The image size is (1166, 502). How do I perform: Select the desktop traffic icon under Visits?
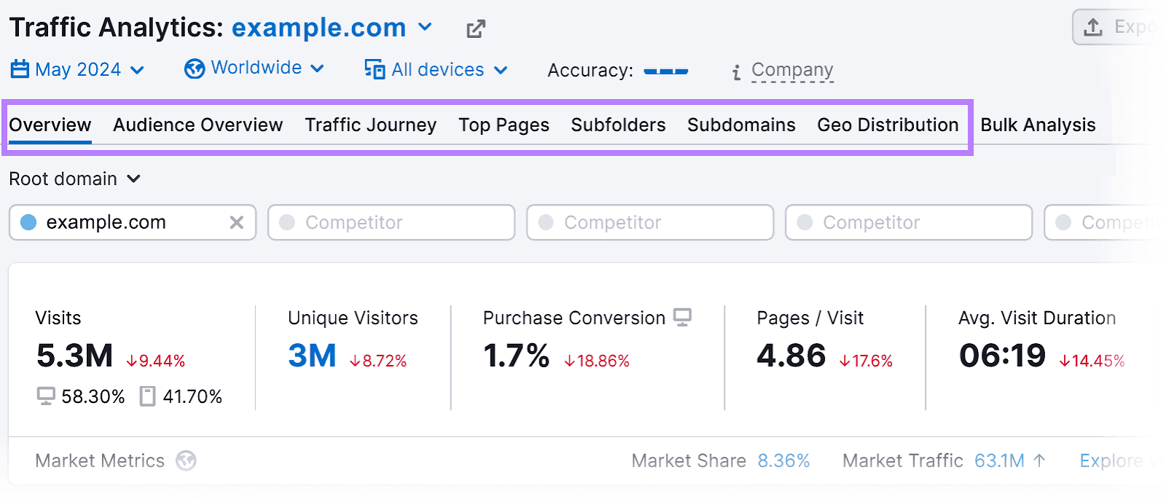(x=46, y=396)
